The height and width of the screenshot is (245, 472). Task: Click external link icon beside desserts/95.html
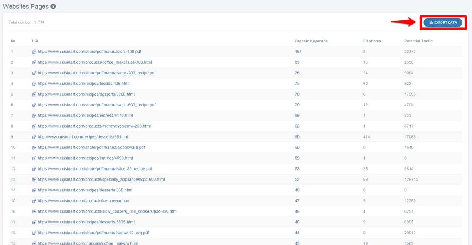34,136
